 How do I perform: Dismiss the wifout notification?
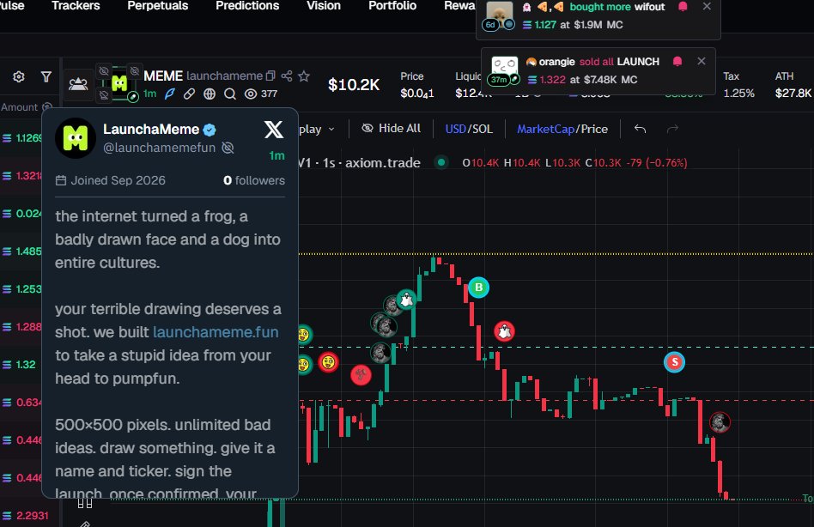tap(707, 6)
